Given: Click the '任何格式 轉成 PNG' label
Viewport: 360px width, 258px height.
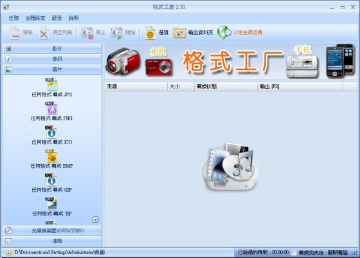Looking at the screenshot, I should (x=52, y=118).
